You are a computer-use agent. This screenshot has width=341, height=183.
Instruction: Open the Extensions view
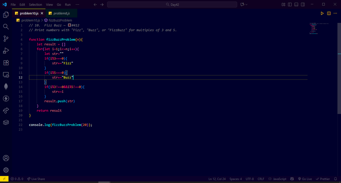coord(6,63)
